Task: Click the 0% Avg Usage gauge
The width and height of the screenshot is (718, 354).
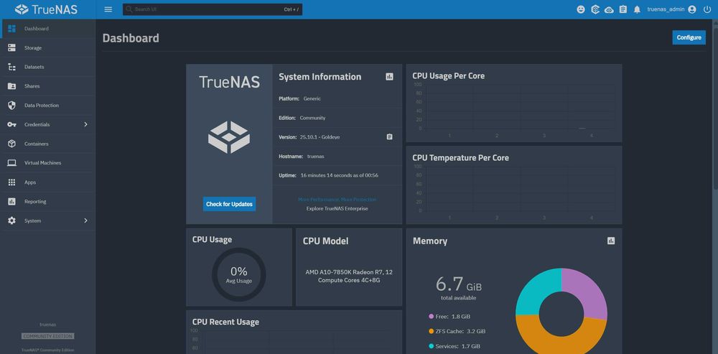Action: tap(238, 275)
